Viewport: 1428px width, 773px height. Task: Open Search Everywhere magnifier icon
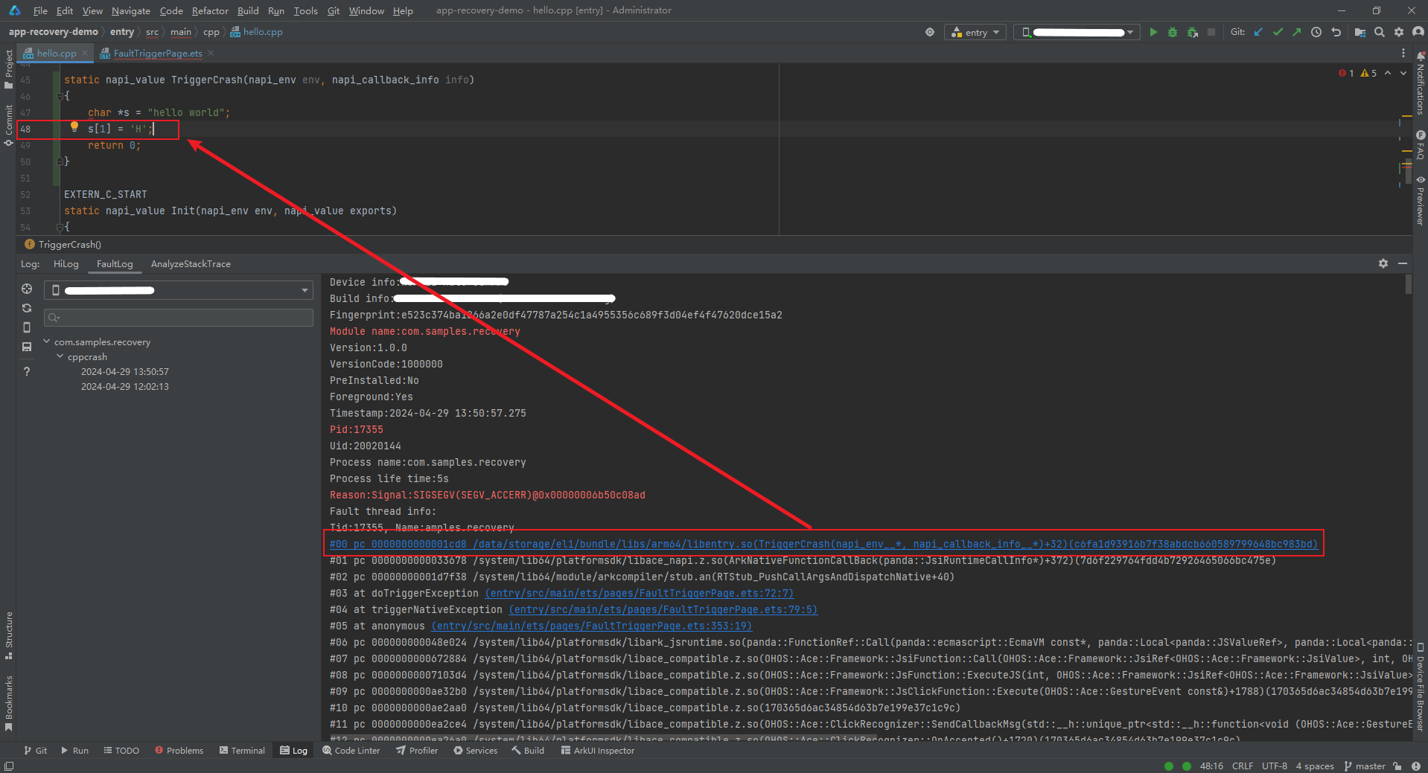tap(1380, 32)
